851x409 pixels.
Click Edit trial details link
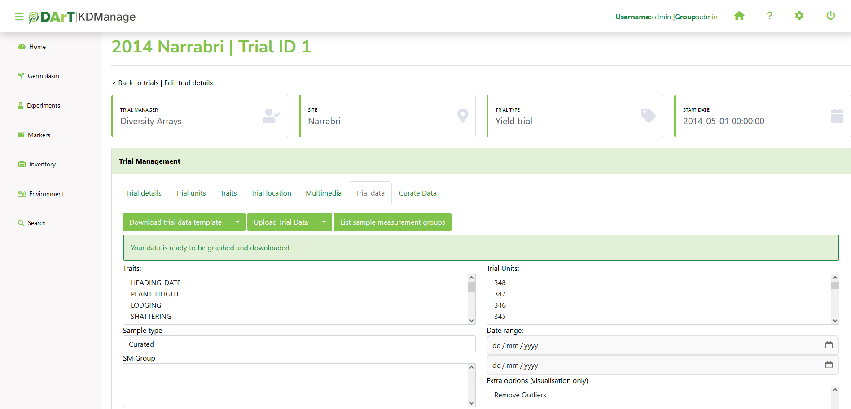(x=189, y=83)
